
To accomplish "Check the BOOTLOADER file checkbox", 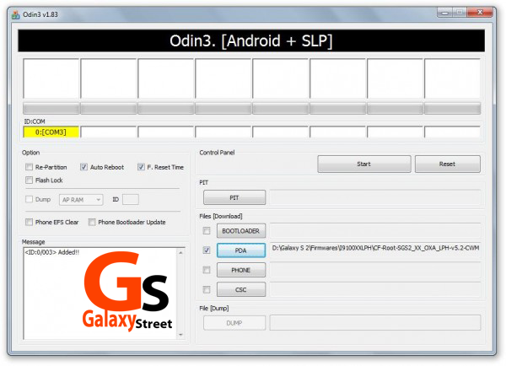I will (207, 231).
